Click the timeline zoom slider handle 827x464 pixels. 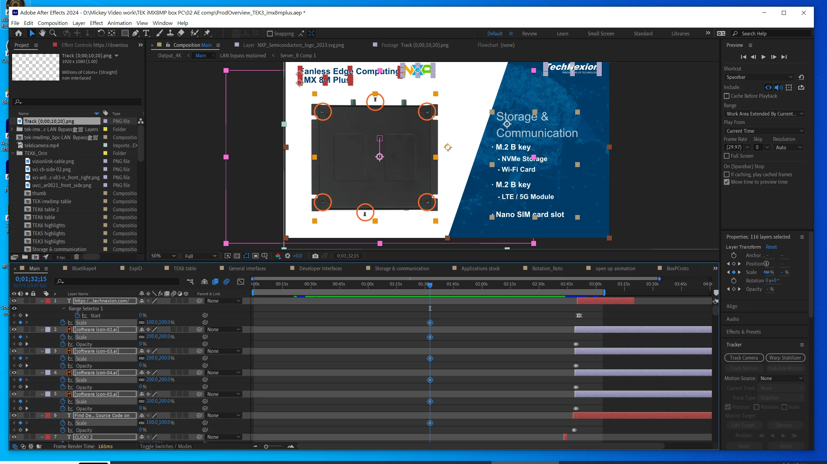(266, 446)
